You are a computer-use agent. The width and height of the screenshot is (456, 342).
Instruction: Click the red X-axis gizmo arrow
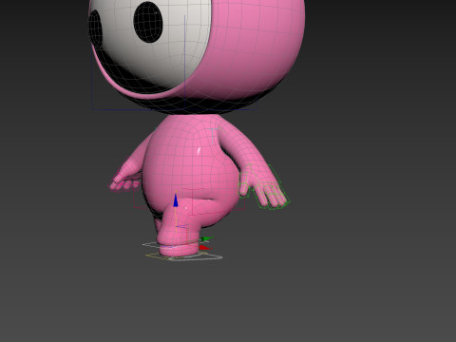205,247
